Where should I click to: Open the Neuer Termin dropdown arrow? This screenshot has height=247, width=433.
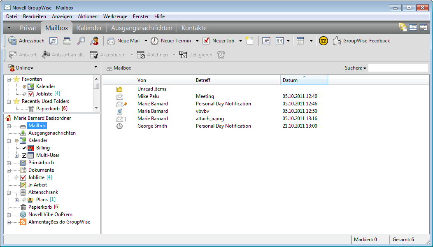(197, 41)
